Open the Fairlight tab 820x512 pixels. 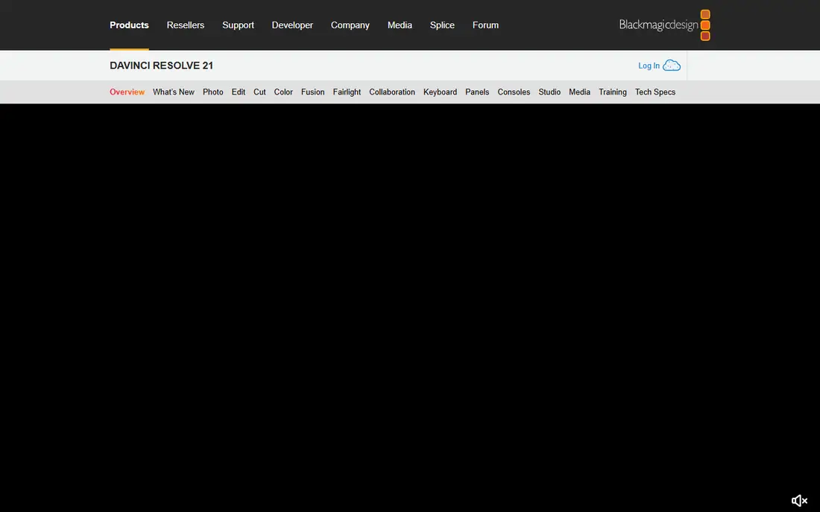click(x=347, y=92)
